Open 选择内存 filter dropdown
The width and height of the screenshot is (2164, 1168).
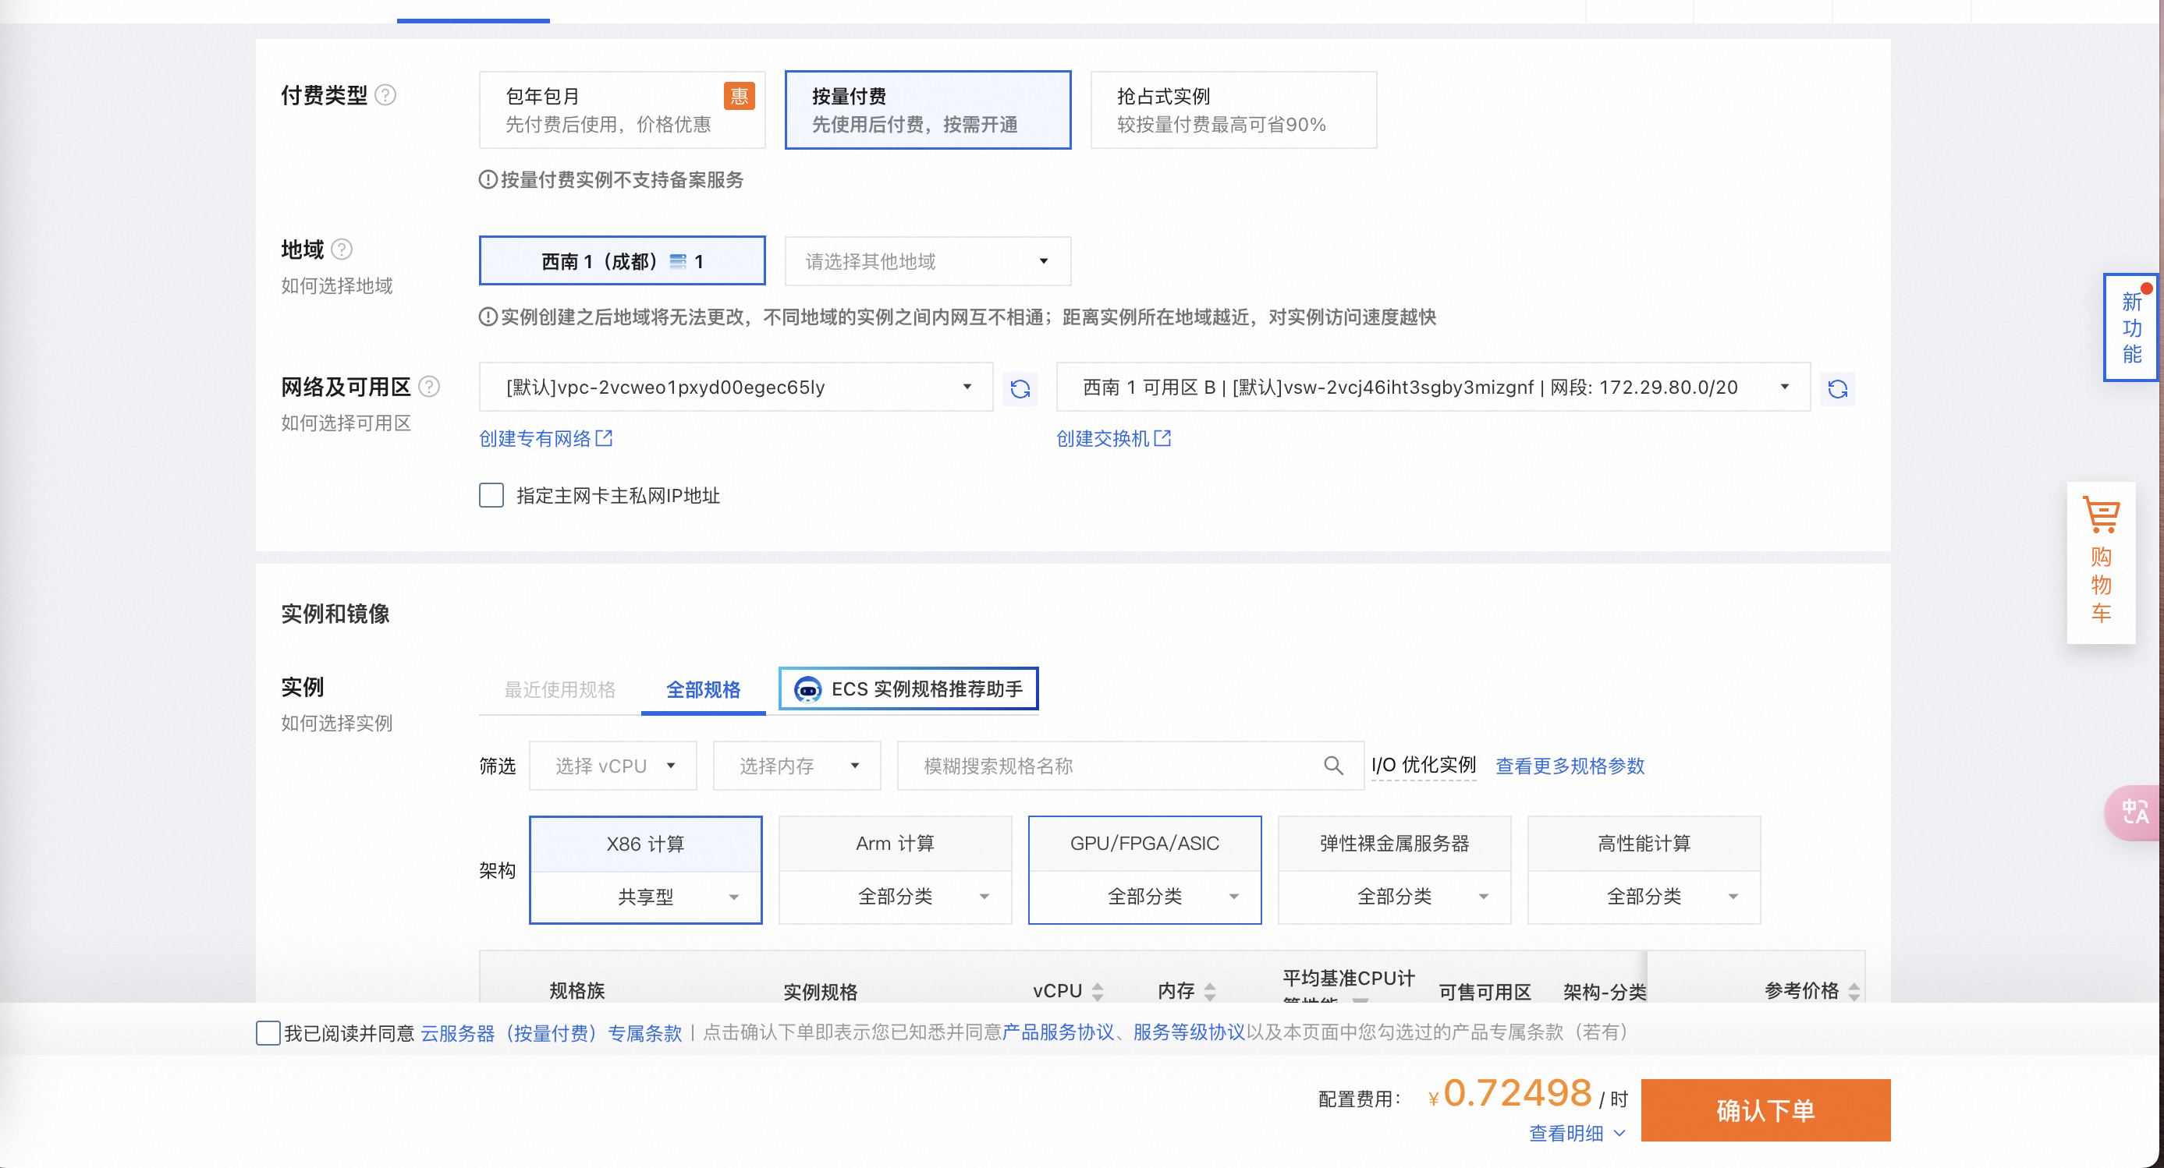796,766
